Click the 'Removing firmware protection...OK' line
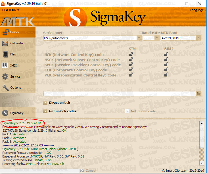The width and height of the screenshot is (207, 174). click(x=26, y=153)
